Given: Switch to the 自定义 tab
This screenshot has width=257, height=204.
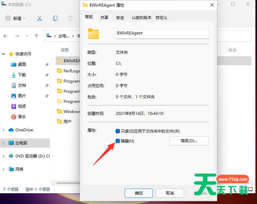Looking at the screenshot, I should tap(161, 18).
